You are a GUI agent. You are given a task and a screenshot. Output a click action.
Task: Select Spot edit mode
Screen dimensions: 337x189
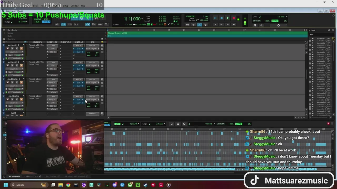(46, 19)
